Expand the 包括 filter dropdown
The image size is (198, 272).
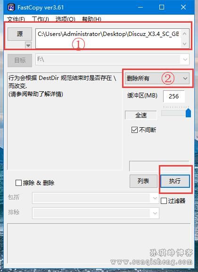155,198
